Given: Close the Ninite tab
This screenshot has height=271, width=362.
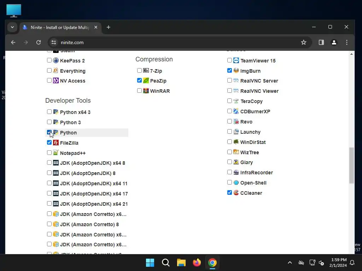Looking at the screenshot, I should point(95,27).
